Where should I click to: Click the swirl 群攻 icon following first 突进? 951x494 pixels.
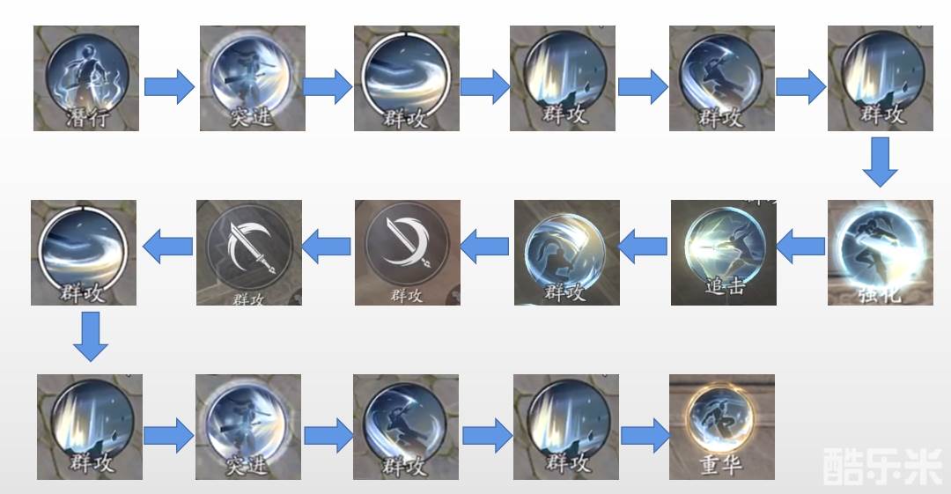click(x=406, y=78)
